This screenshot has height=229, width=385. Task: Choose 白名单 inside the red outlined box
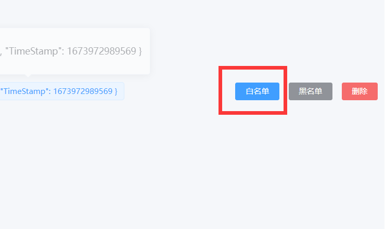coord(257,91)
